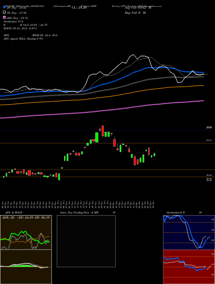Click the thick magenta 200 Day moving average line

[x=102, y=111]
